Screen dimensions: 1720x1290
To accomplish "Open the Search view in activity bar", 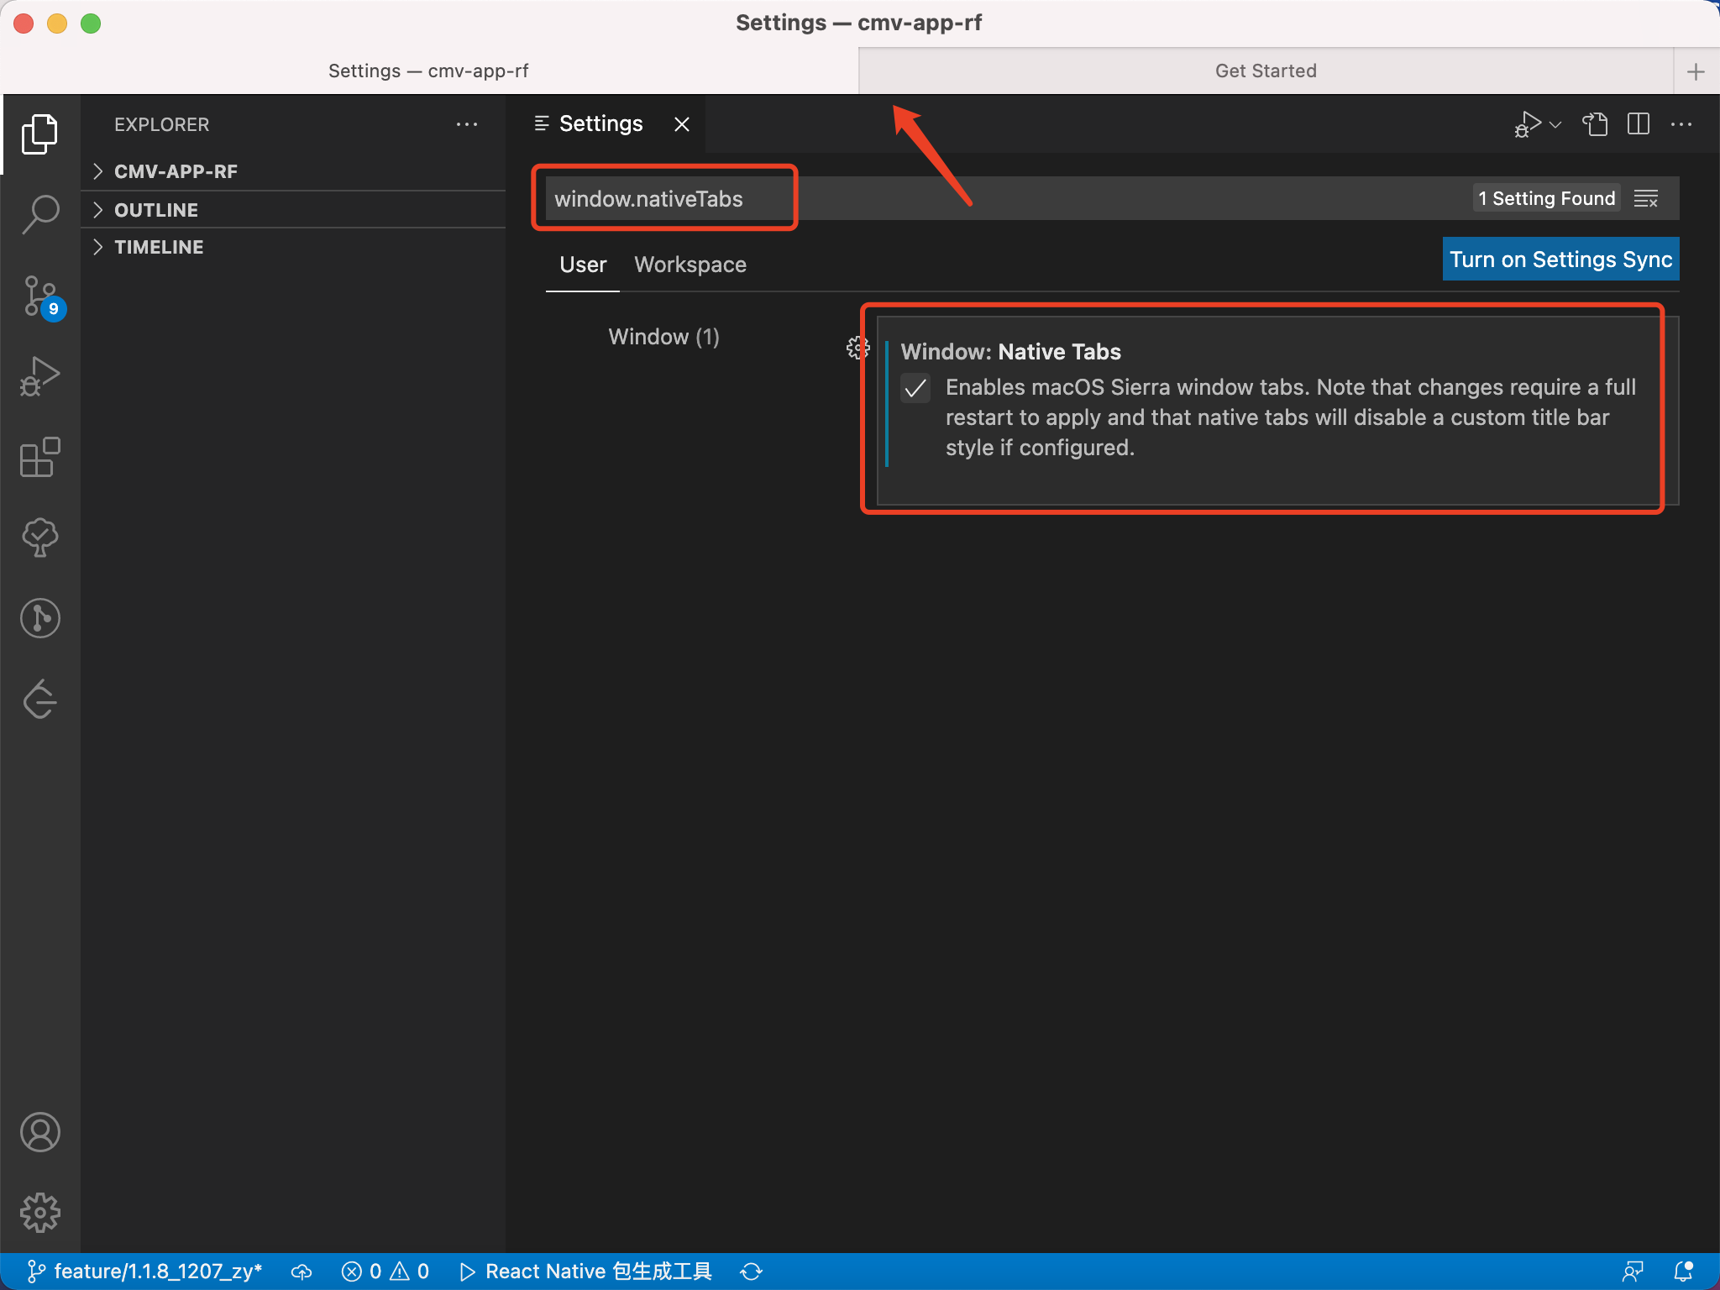I will click(40, 213).
